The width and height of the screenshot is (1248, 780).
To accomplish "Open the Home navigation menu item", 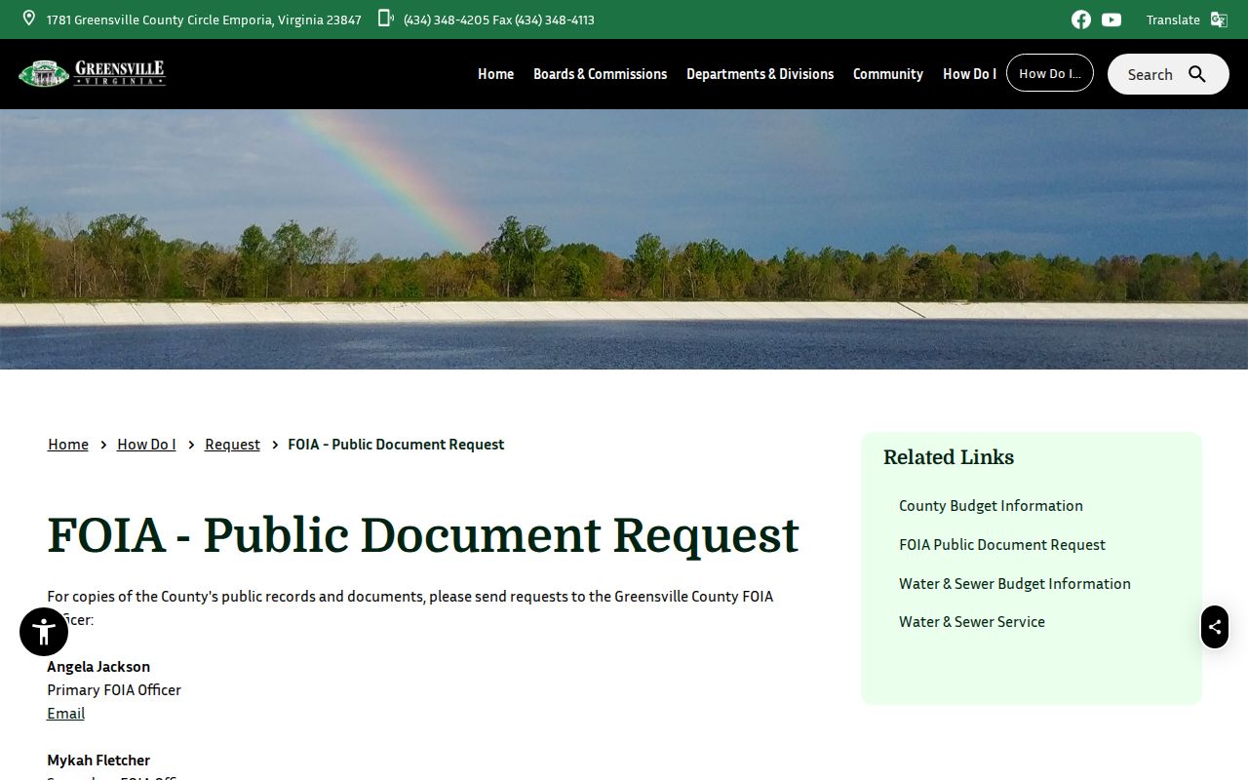I will (x=495, y=74).
